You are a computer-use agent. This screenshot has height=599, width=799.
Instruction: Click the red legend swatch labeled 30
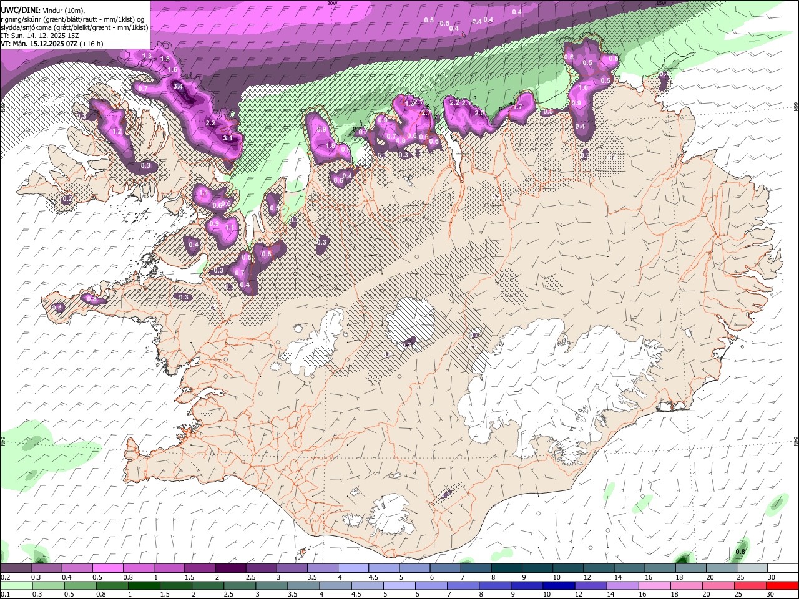[782, 585]
